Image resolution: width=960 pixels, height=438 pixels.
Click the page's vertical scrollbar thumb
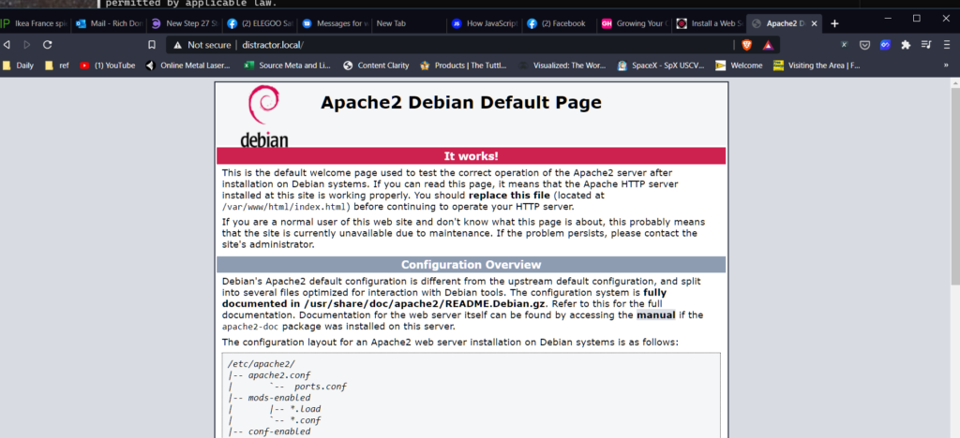pos(954,186)
